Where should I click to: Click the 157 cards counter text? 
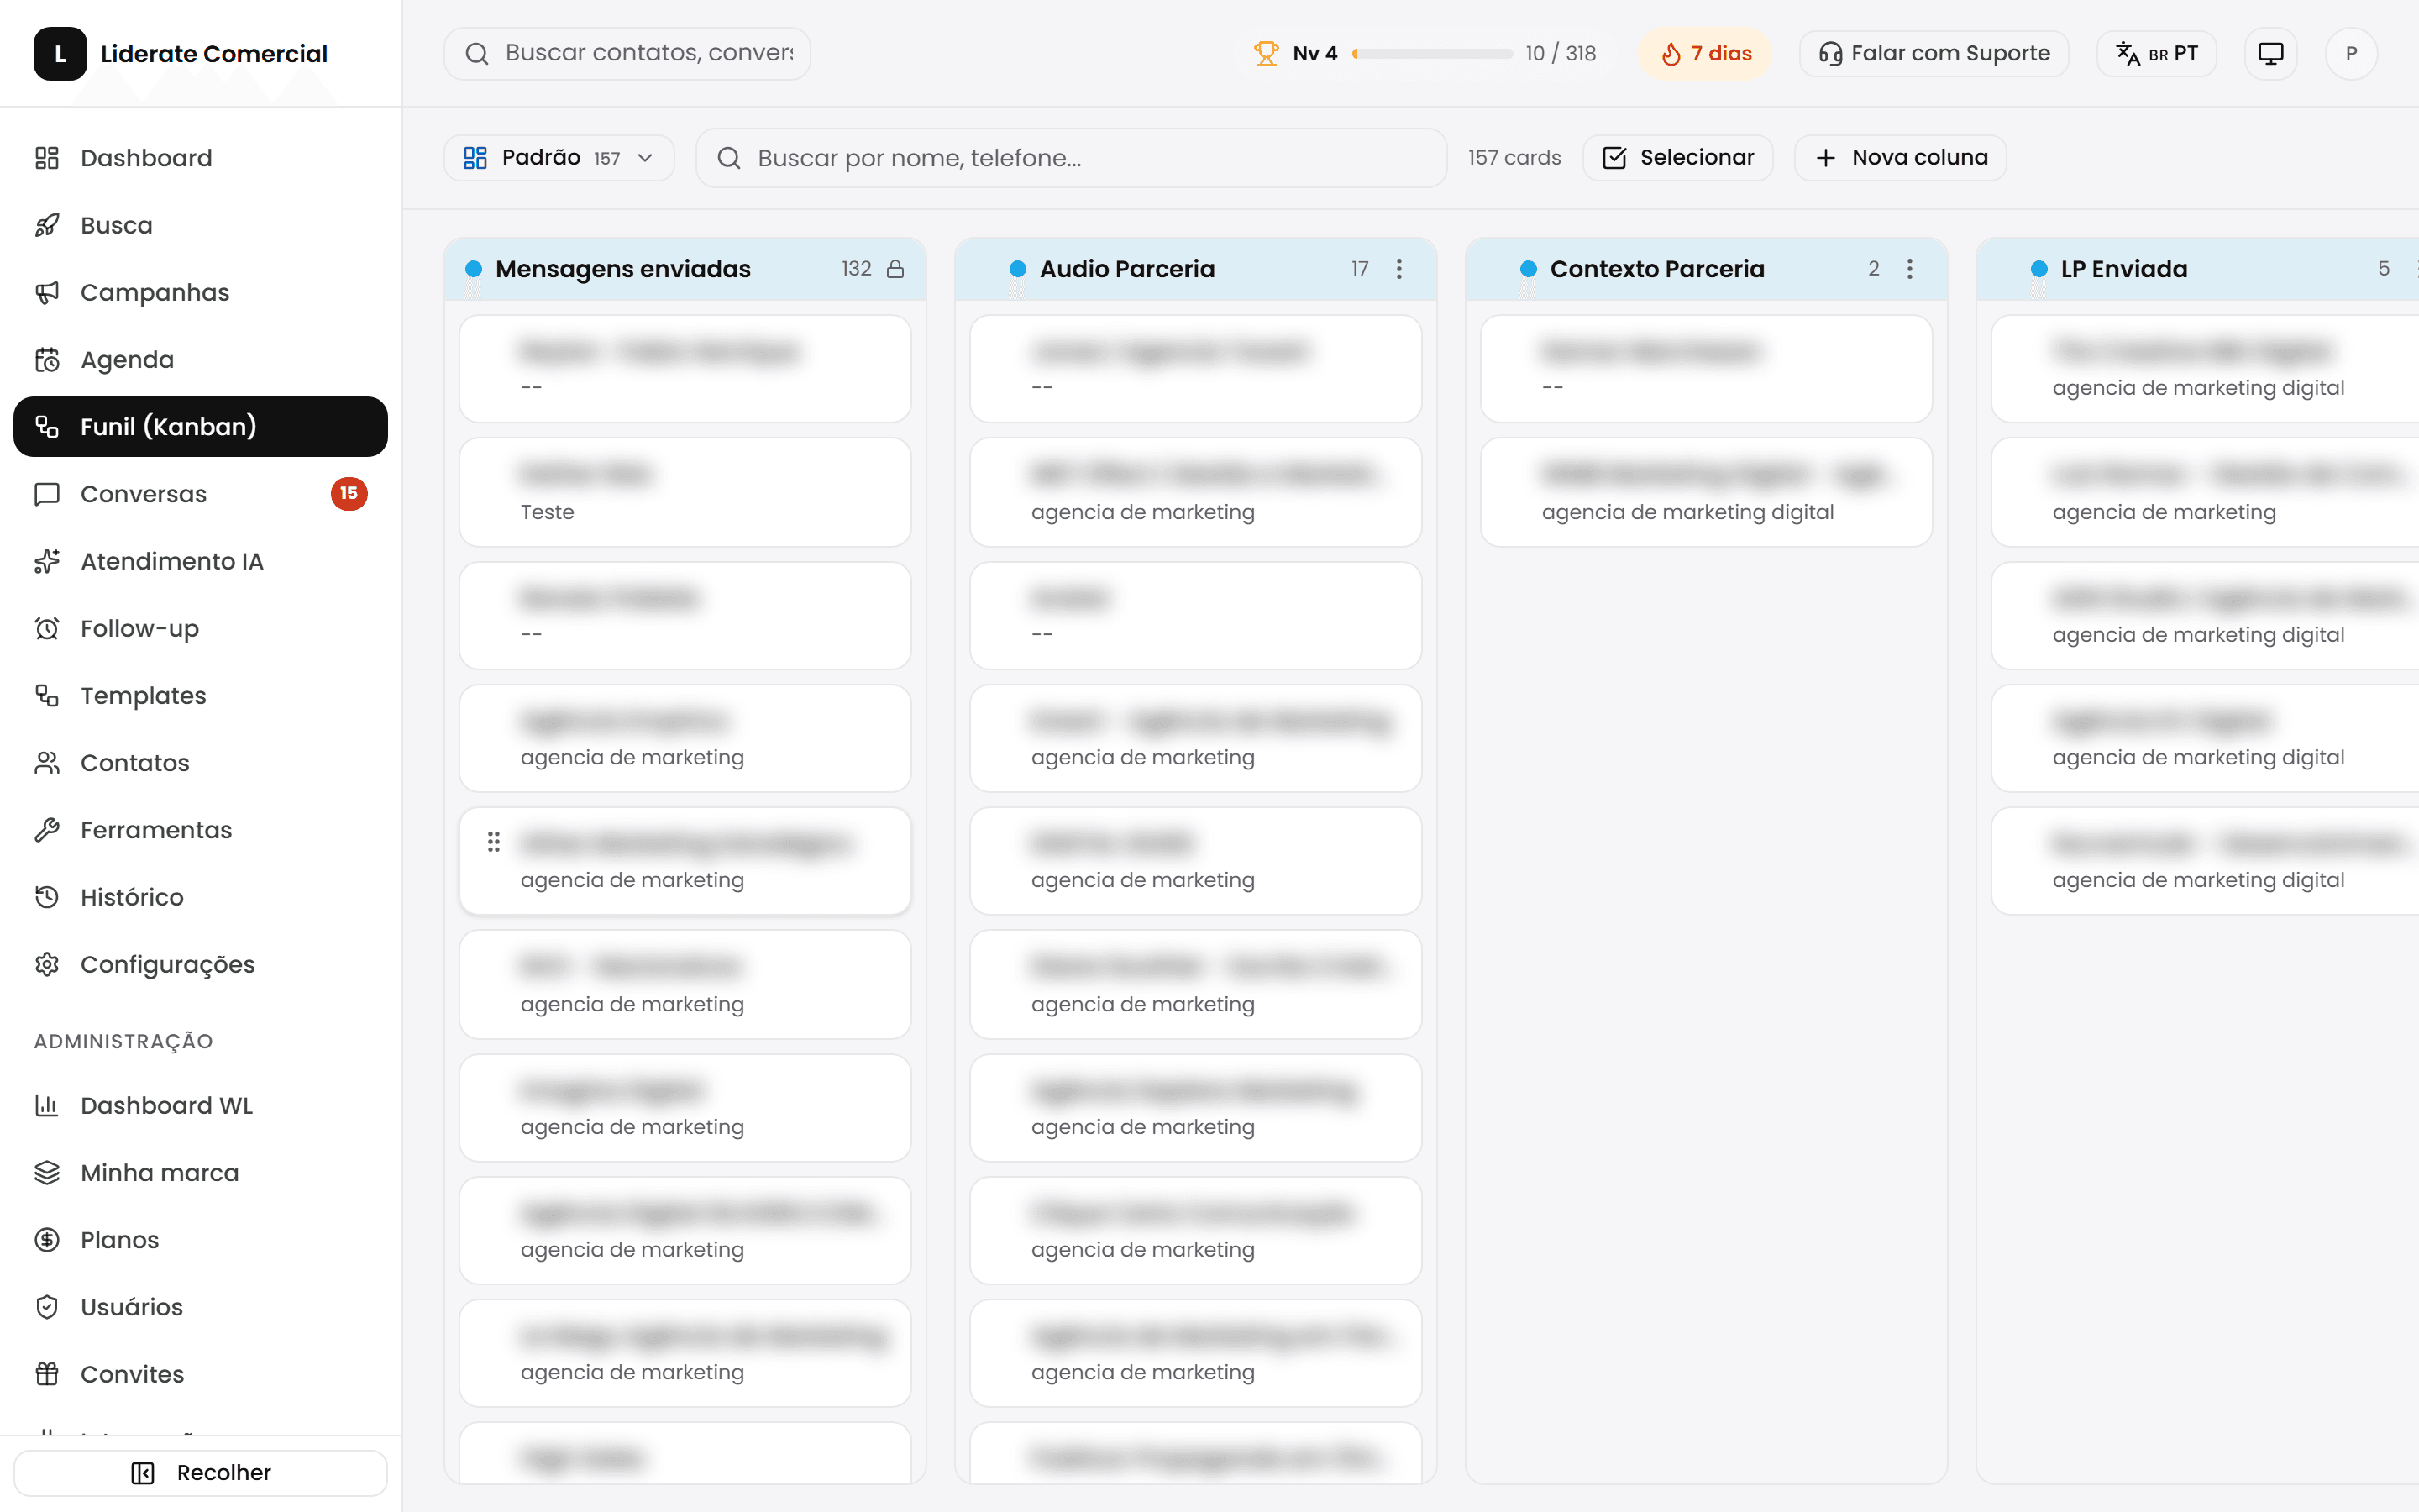point(1514,158)
